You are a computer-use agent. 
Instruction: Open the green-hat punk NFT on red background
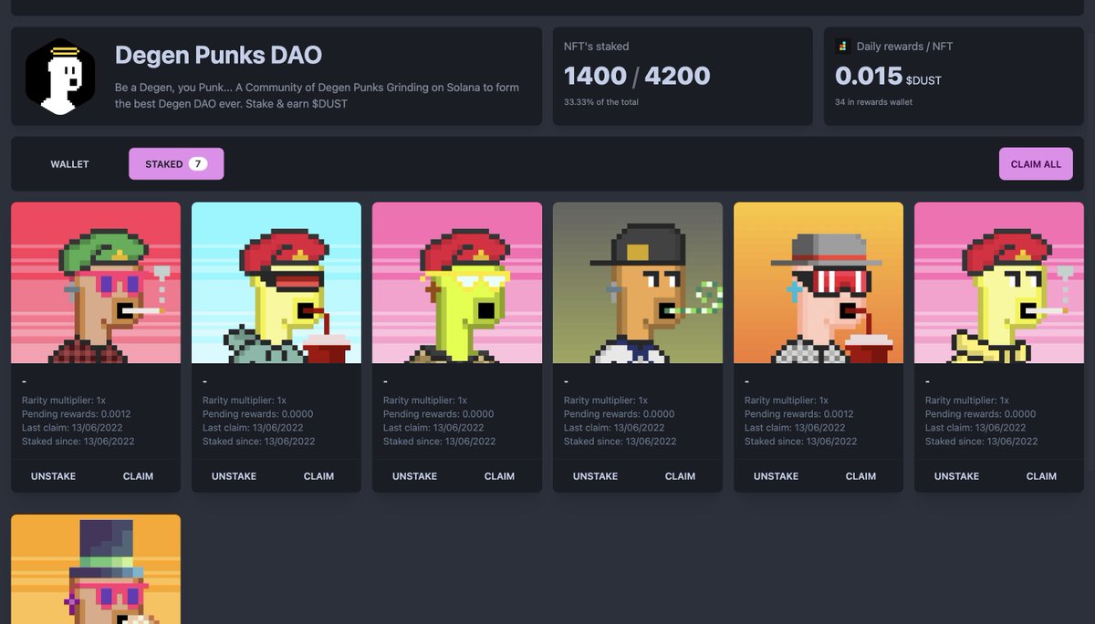coord(96,283)
